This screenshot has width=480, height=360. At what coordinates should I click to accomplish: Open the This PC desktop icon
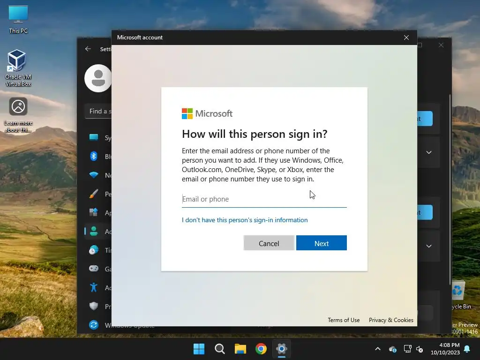pyautogui.click(x=18, y=19)
